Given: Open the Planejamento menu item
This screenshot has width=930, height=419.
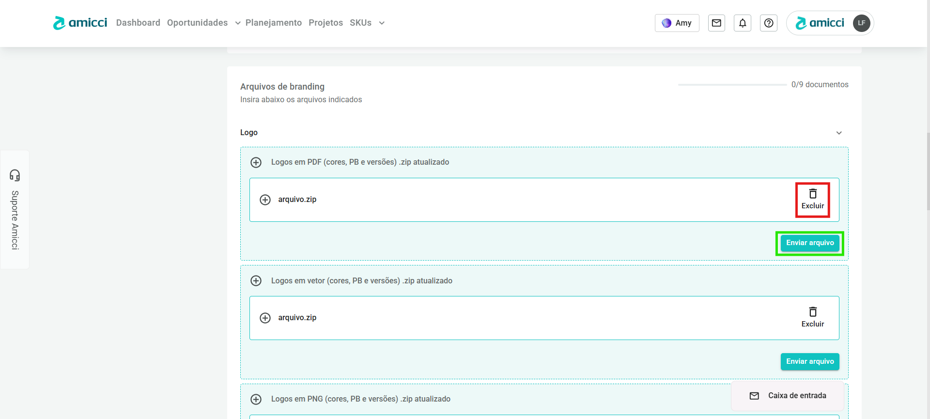Looking at the screenshot, I should pos(273,23).
